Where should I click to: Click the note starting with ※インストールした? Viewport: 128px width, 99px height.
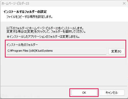pyautogui.click(x=43, y=37)
